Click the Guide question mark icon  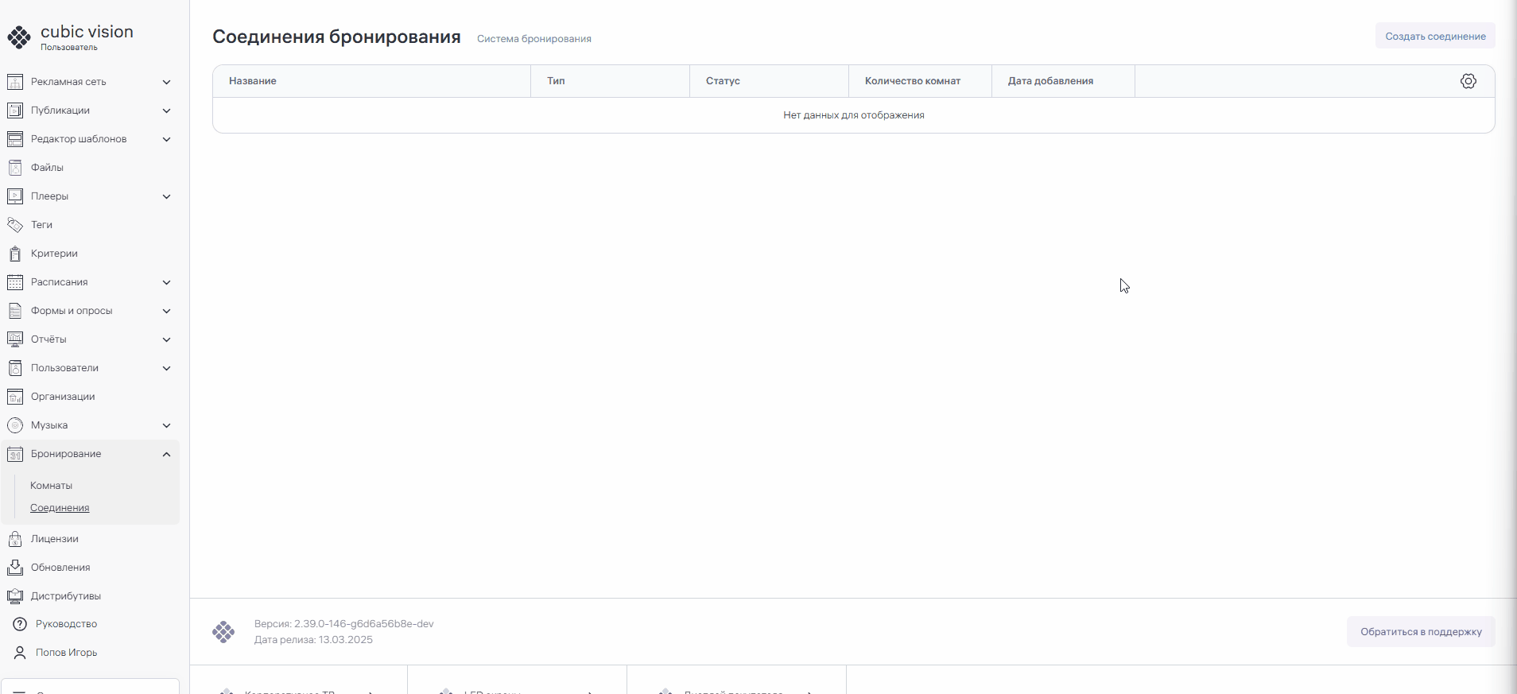[20, 624]
